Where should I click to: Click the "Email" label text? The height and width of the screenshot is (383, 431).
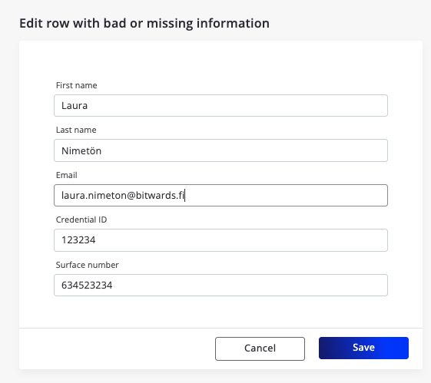point(67,175)
